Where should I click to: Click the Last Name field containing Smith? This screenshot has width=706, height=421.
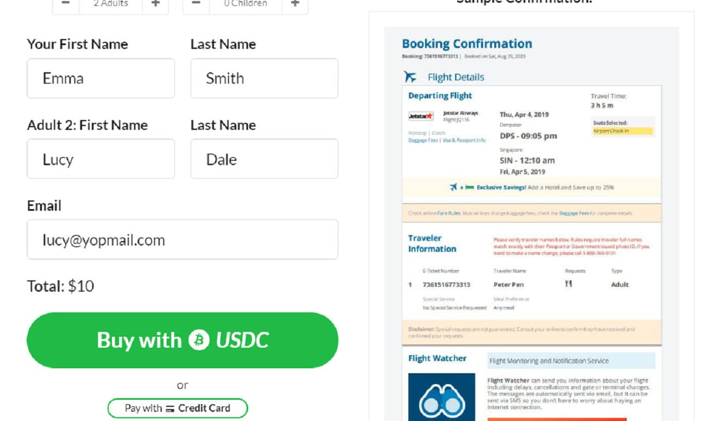[x=264, y=78]
